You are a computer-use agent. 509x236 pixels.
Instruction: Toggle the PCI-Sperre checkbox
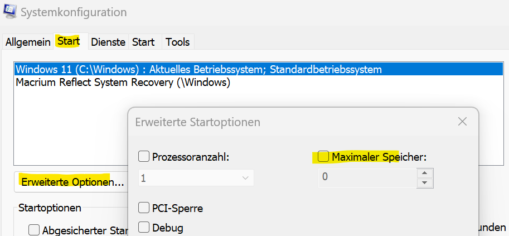(x=144, y=209)
